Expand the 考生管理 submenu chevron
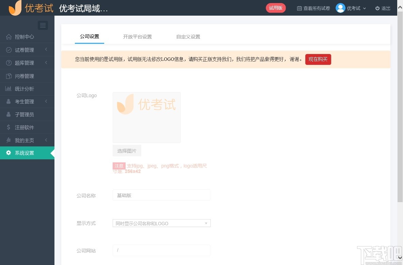This screenshot has height=265, width=403. 46,101
